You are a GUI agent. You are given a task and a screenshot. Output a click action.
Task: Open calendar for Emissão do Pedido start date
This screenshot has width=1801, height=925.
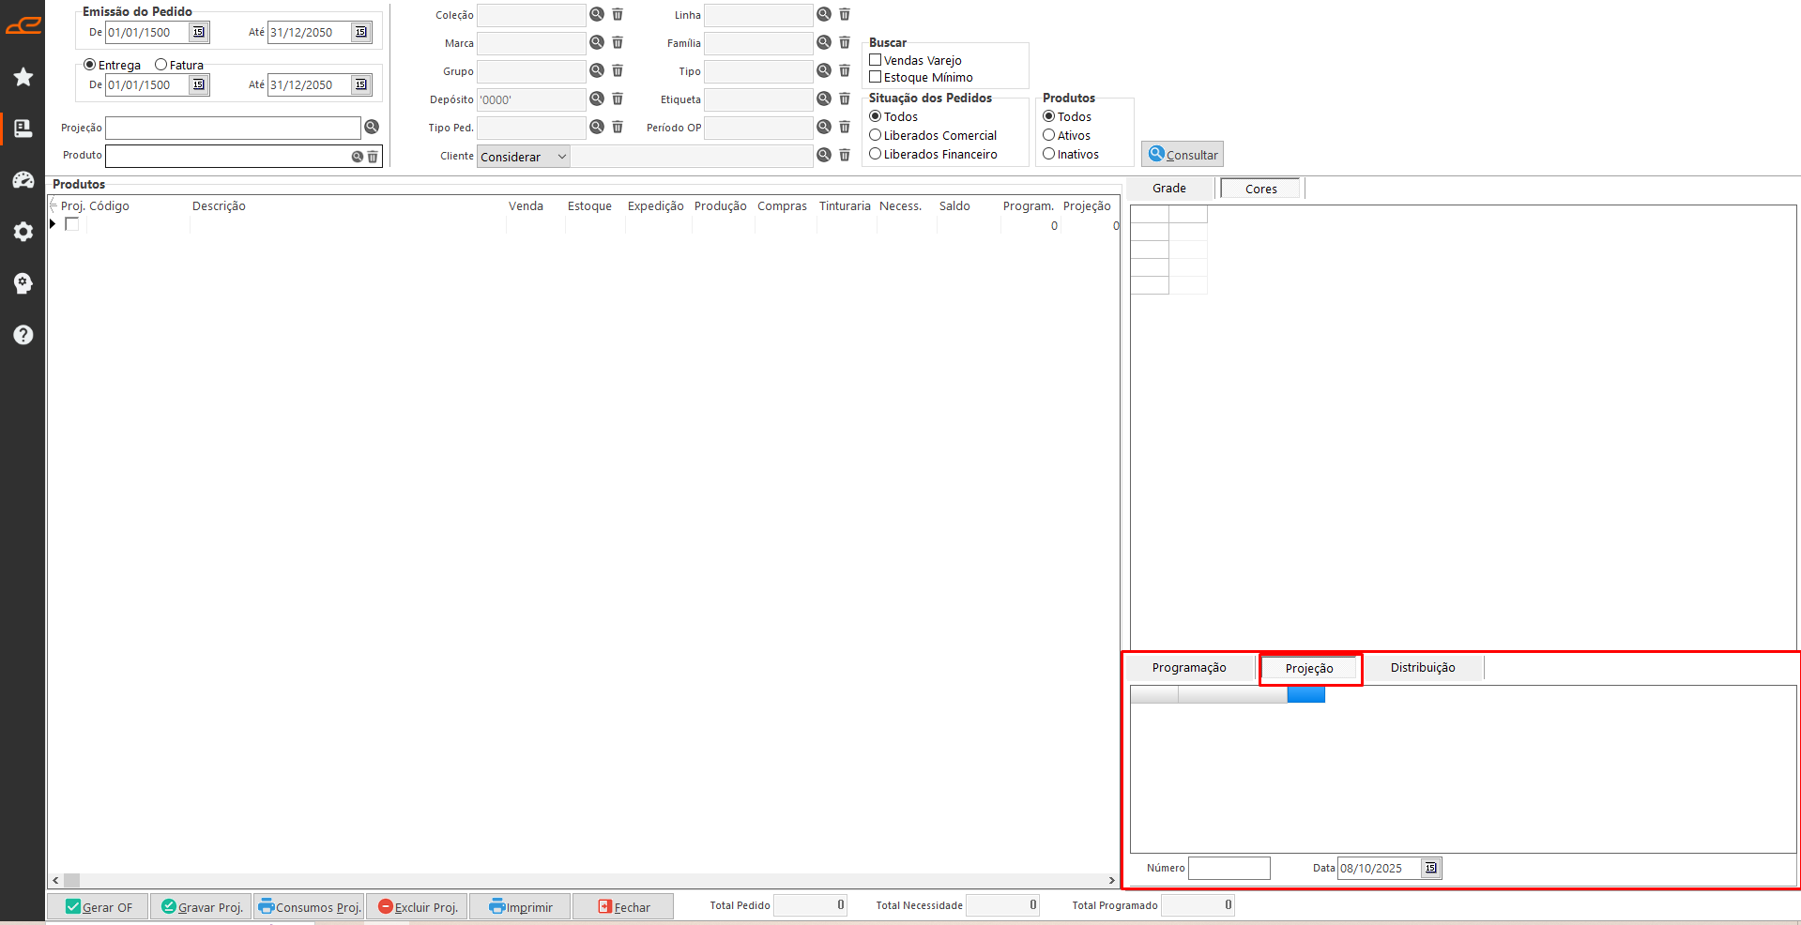point(199,32)
